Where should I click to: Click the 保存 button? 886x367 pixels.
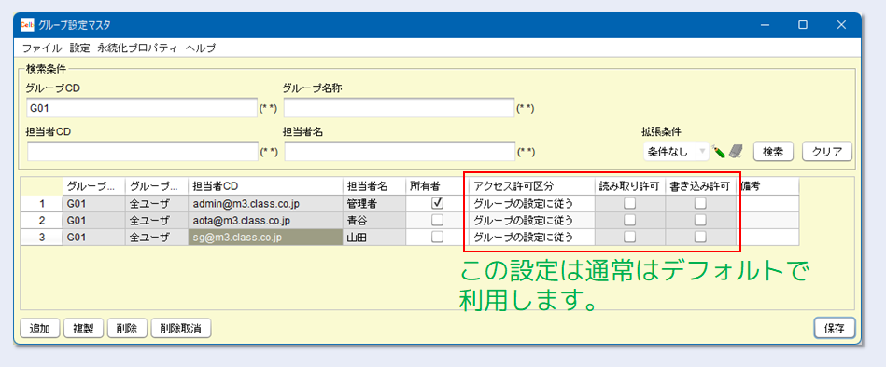coord(835,328)
